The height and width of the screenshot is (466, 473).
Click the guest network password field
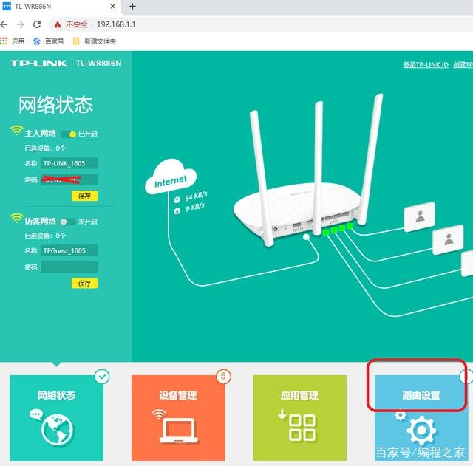(x=69, y=267)
